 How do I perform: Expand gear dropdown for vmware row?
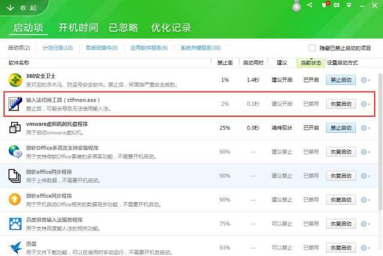[x=366, y=128]
